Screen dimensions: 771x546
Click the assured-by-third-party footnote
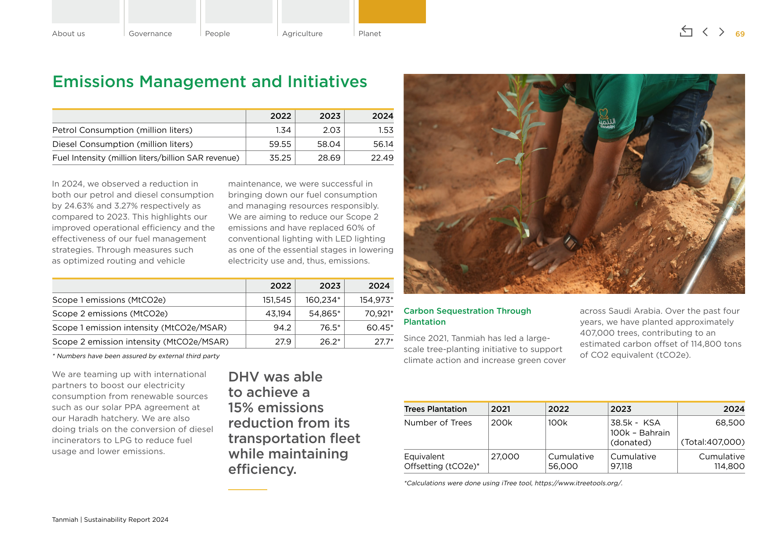coord(136,356)
